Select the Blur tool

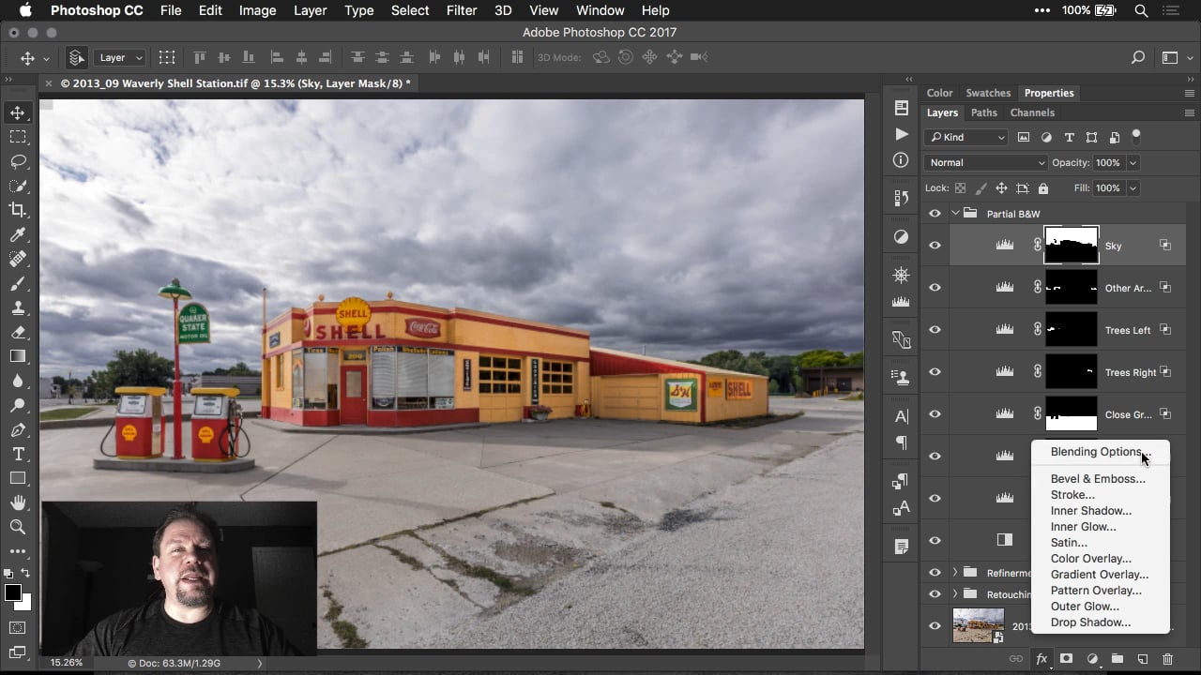(18, 381)
